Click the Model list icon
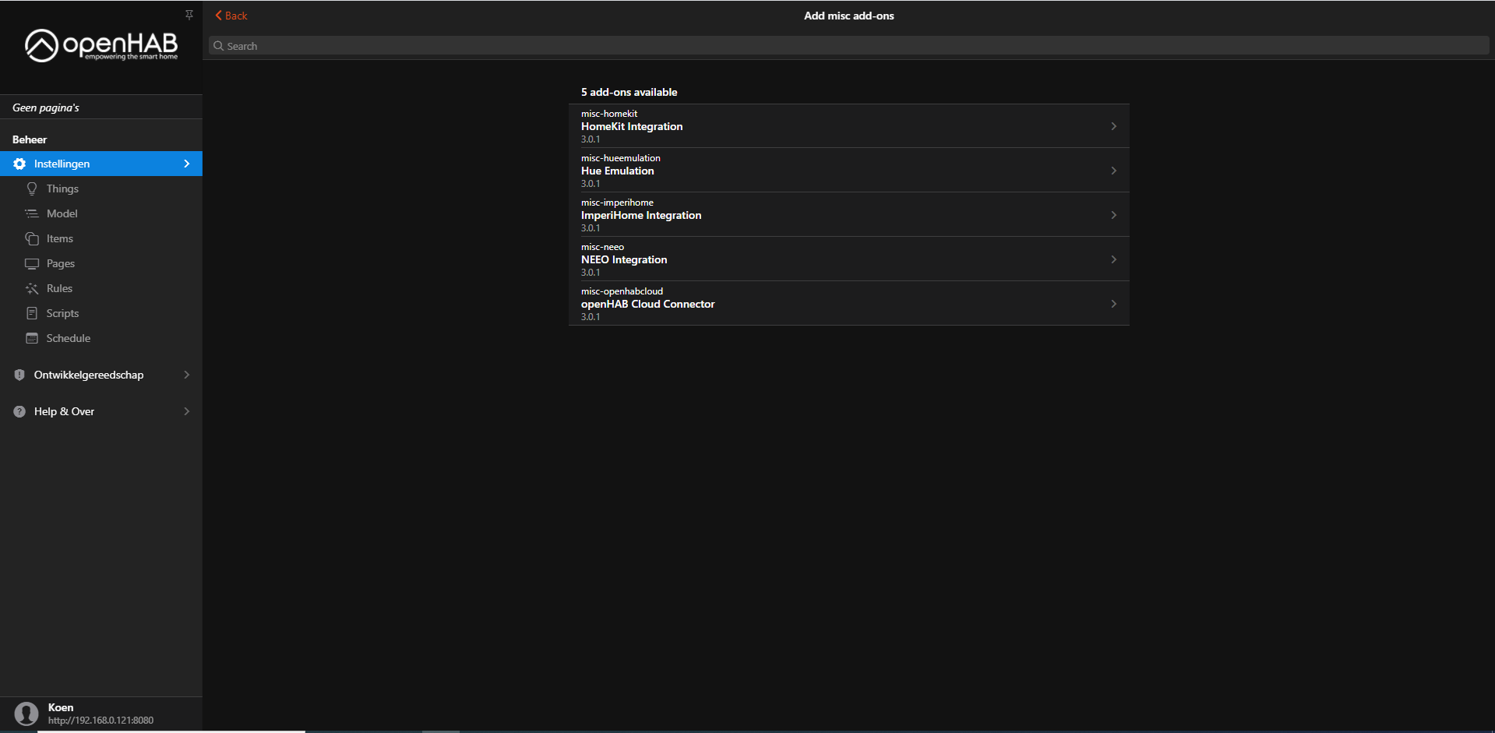1495x733 pixels. click(x=32, y=213)
